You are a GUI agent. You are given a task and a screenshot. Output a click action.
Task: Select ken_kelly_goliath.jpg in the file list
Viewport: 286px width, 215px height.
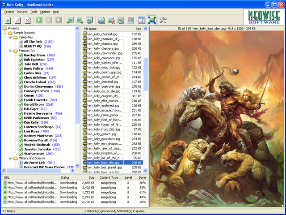click(x=102, y=133)
